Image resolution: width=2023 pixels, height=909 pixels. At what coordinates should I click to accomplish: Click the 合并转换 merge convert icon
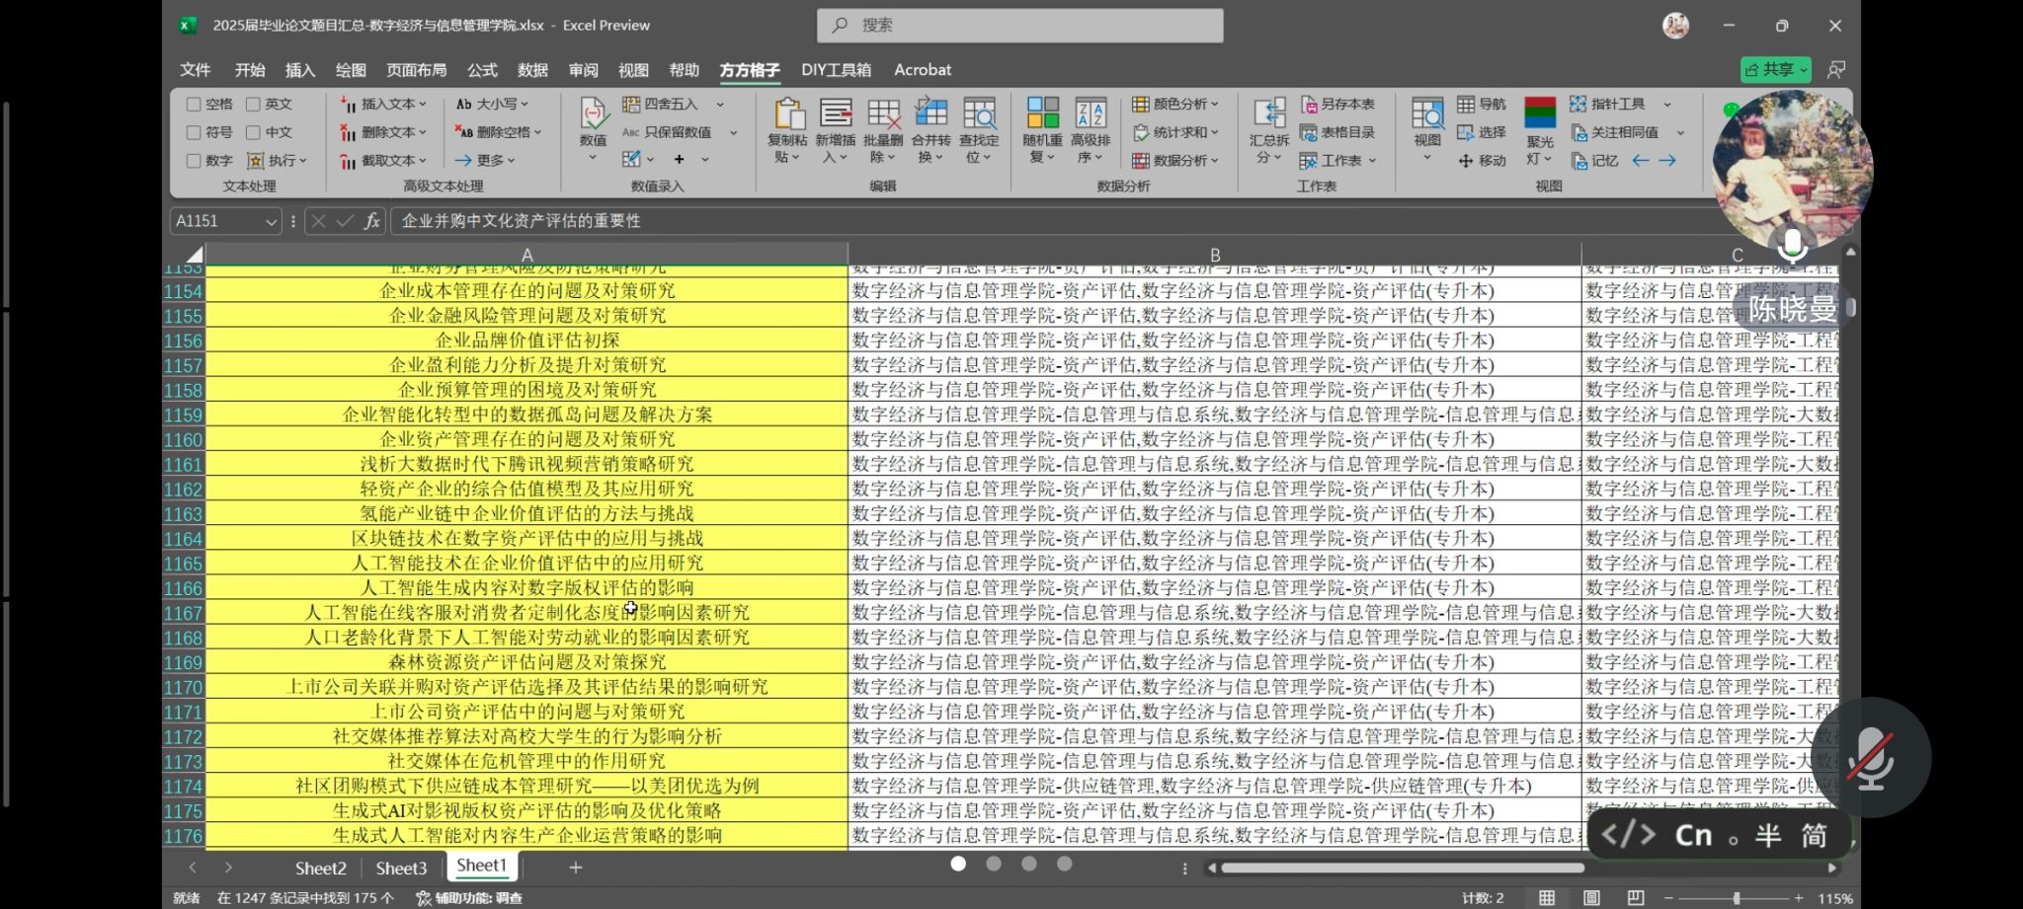coord(931,115)
